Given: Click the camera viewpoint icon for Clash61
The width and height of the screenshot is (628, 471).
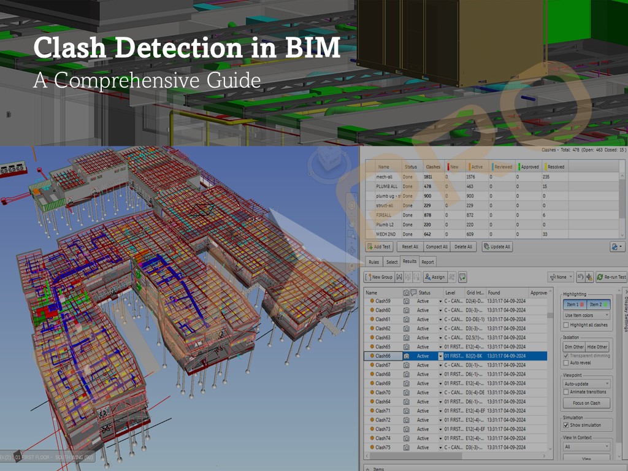Looking at the screenshot, I should point(406,320).
